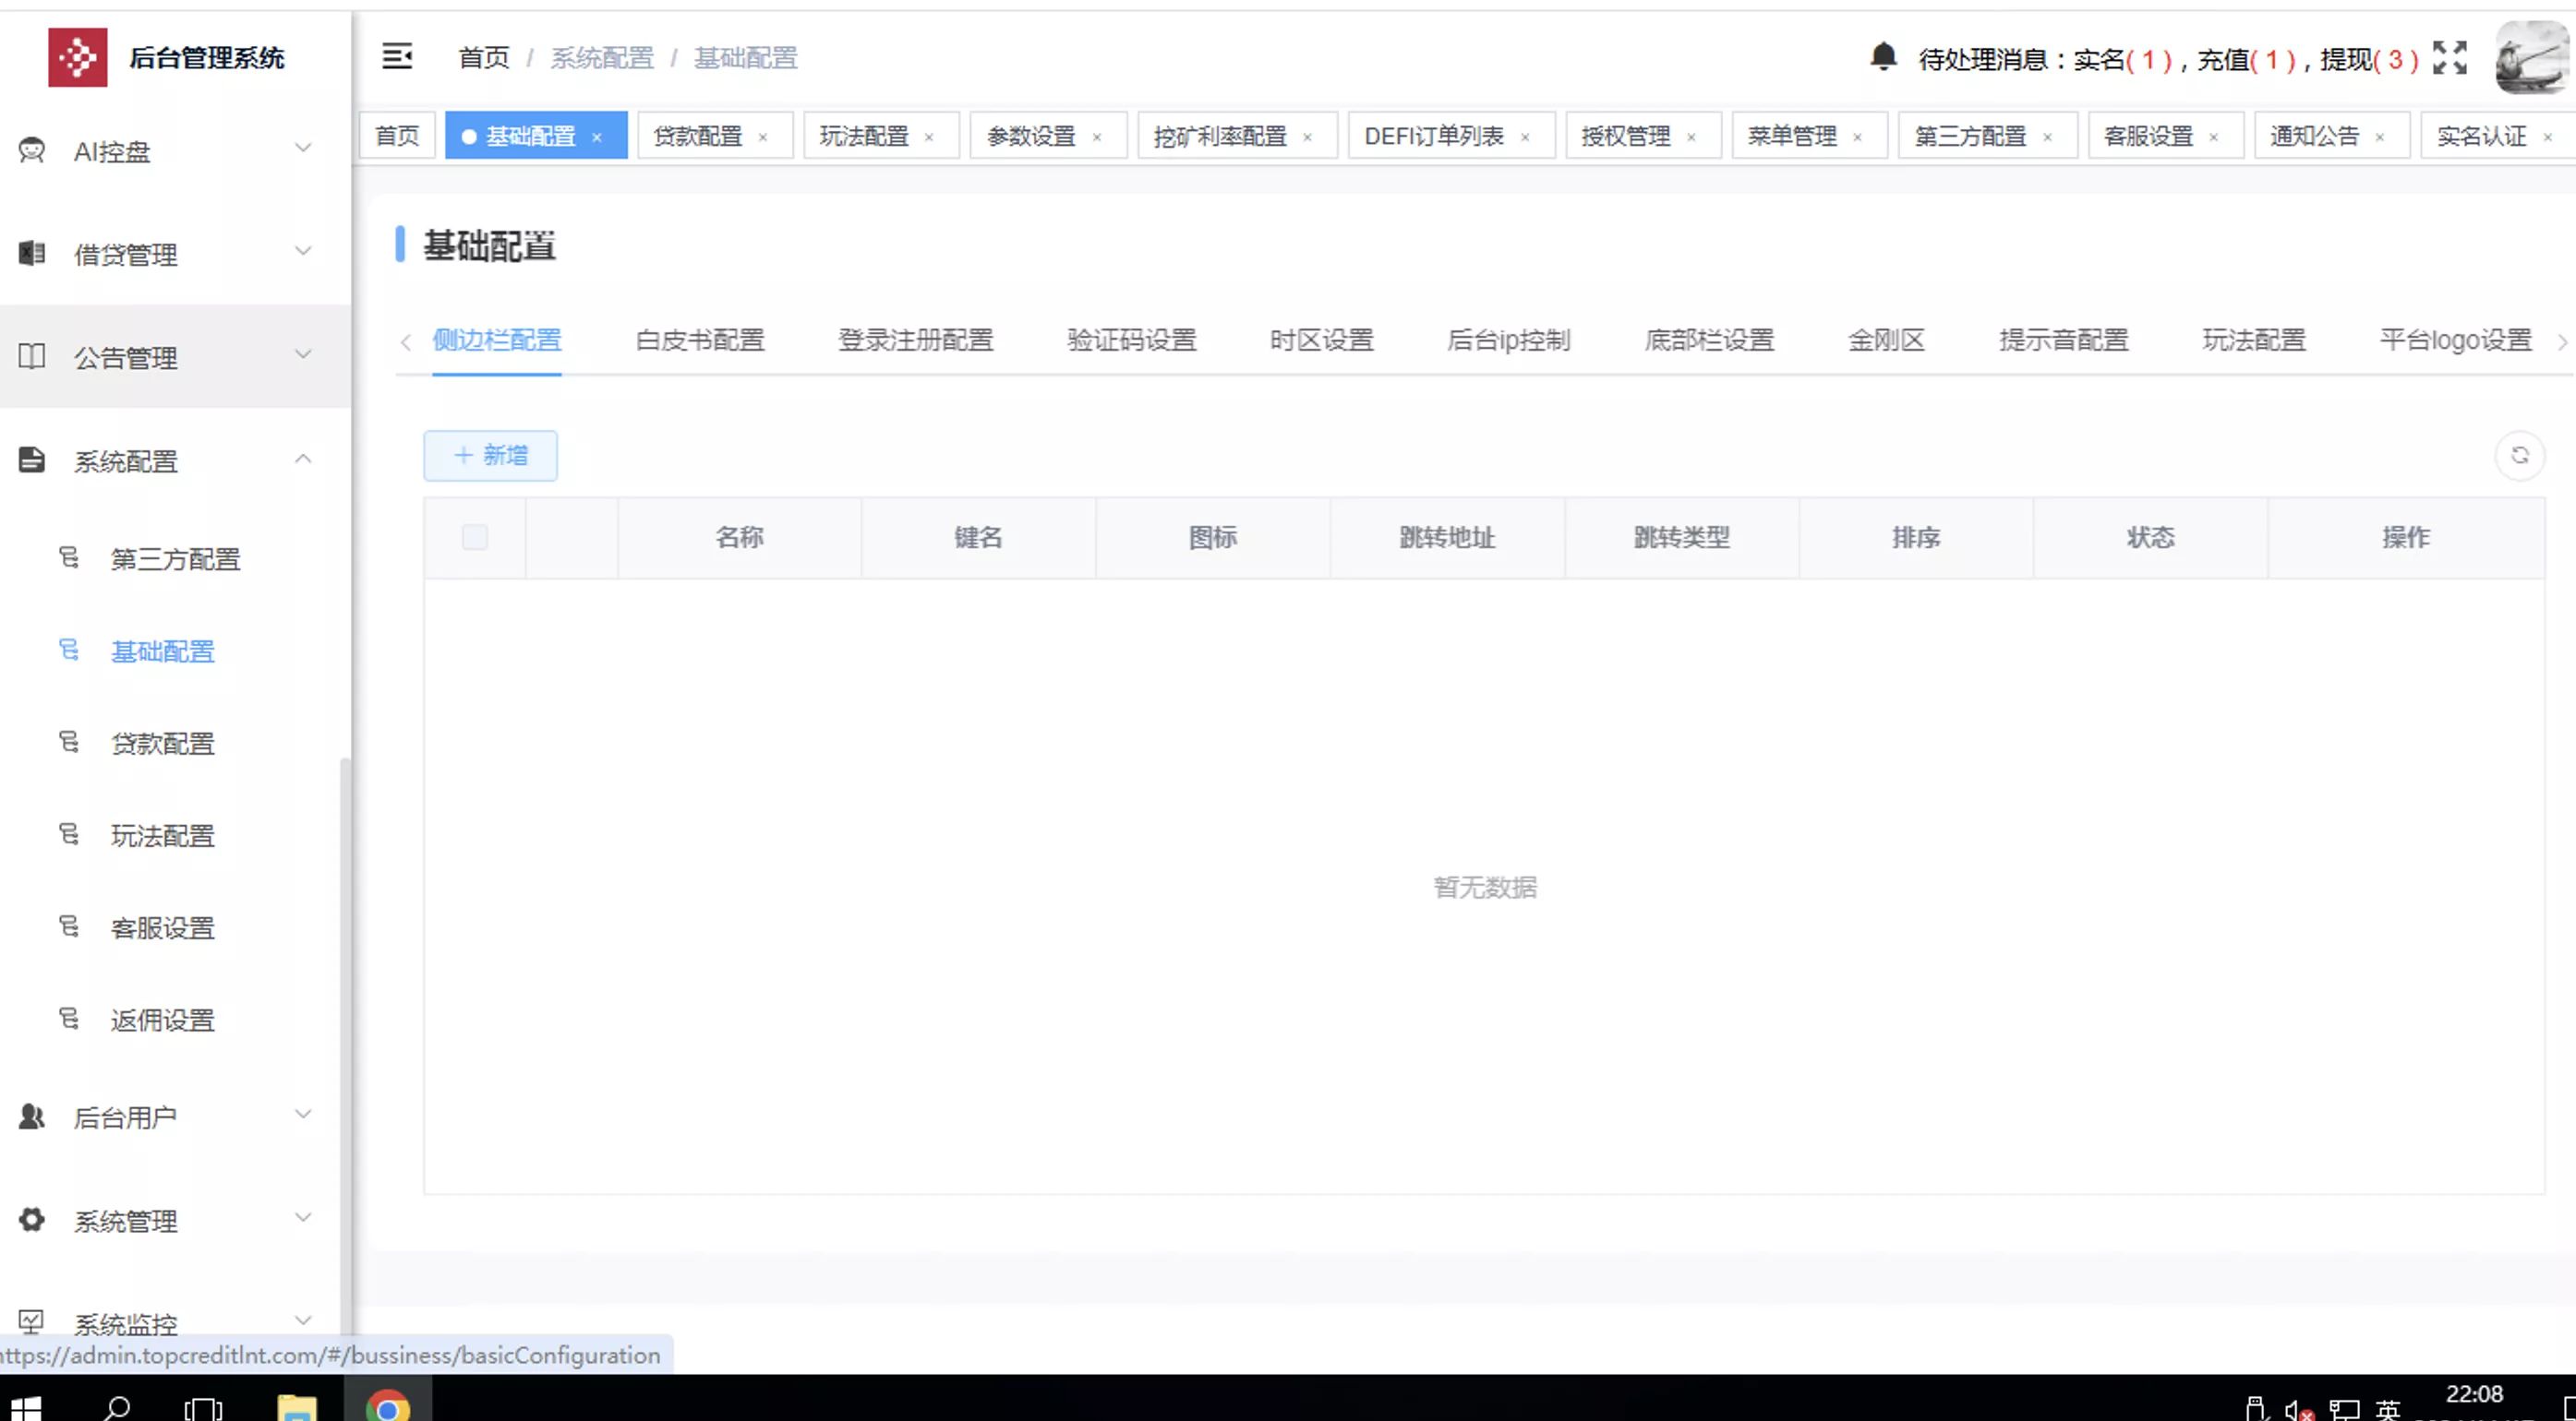The height and width of the screenshot is (1421, 2576).
Task: Switch to 时区设置 tab
Action: [1322, 340]
